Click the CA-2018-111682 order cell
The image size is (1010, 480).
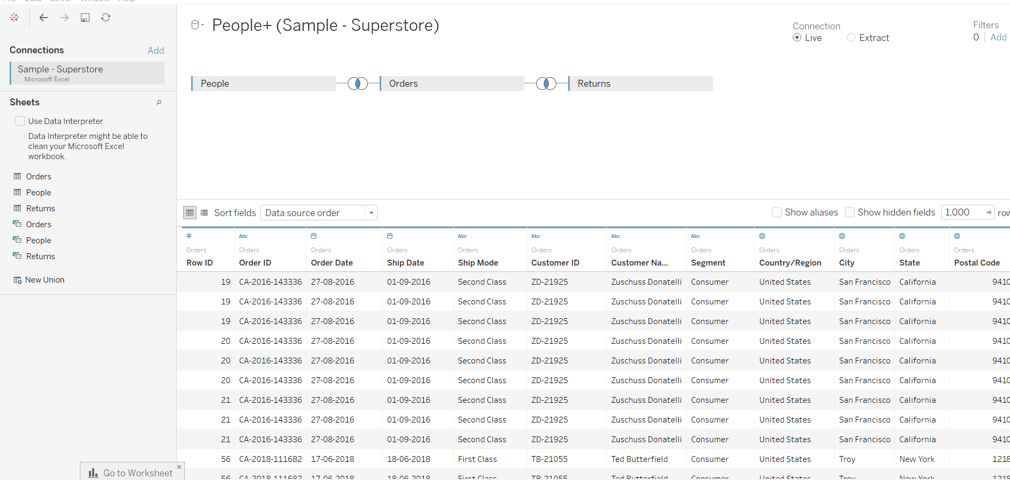(x=270, y=459)
